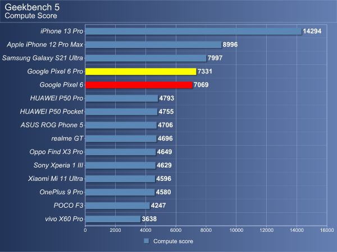Viewport: 337px width, 252px height.
Task: Click the 10000 axis tick label
Action: click(x=236, y=230)
